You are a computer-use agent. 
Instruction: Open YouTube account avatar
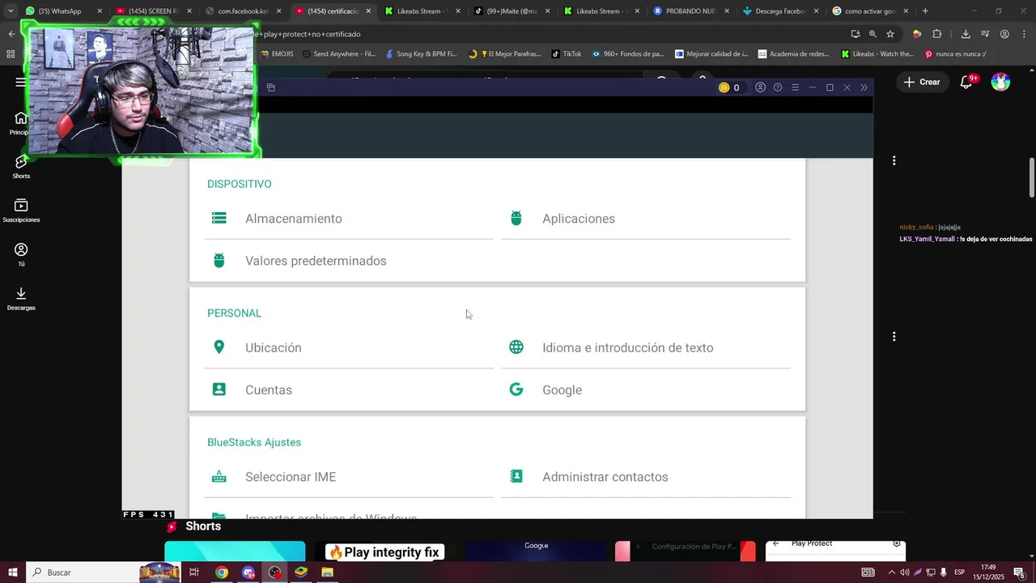tap(1000, 82)
